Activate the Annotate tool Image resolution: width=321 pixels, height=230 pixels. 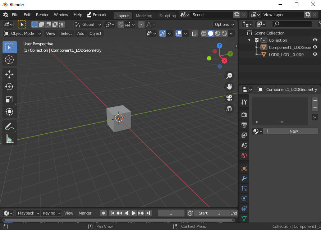click(9, 126)
